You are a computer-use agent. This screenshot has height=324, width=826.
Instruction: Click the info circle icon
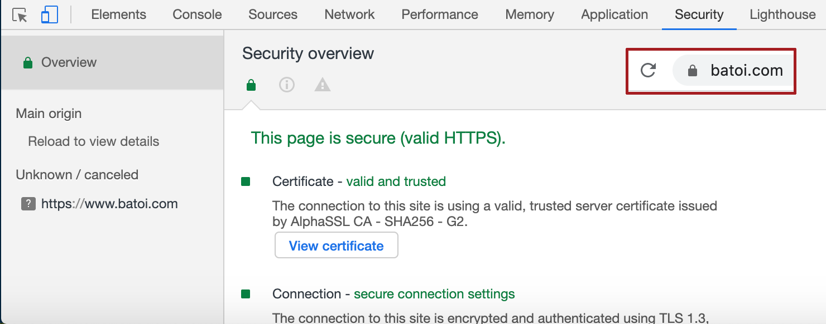click(x=287, y=85)
